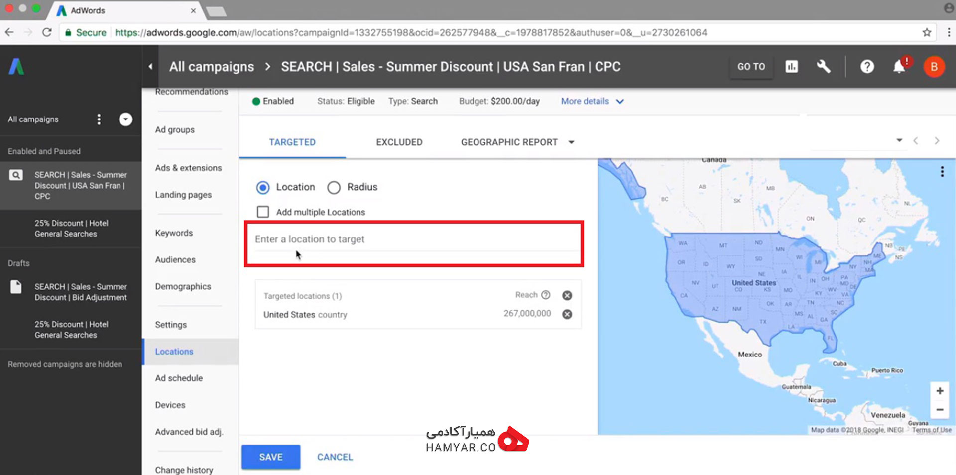Go to next page chevron
Screen dimensions: 956x475
(x=937, y=141)
